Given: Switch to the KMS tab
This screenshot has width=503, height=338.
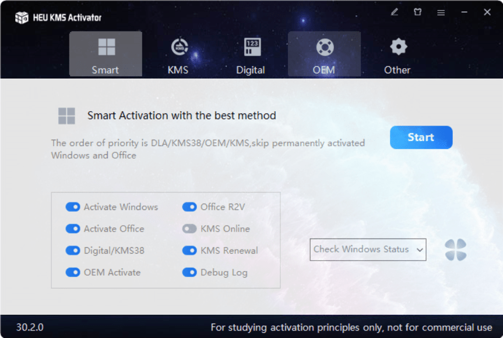Looking at the screenshot, I should [x=178, y=55].
